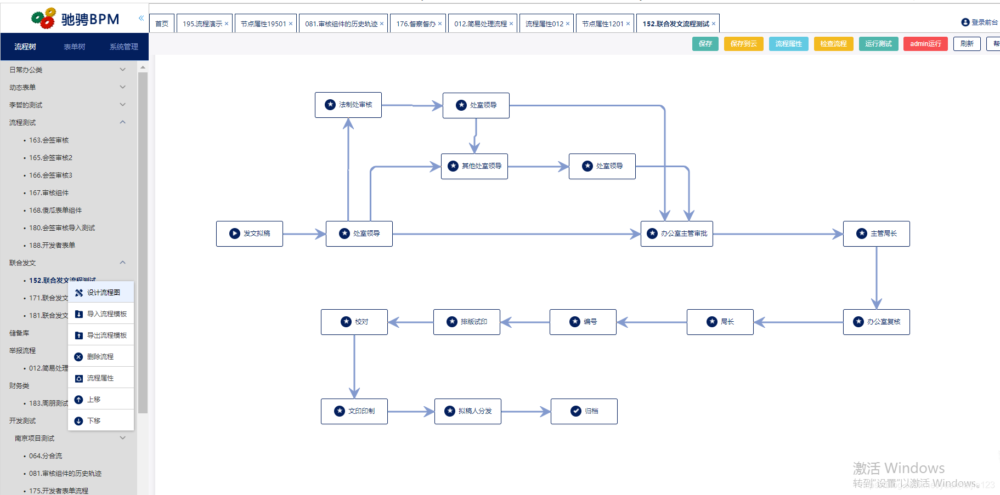
Task: Click the checkmark icon on 归档 node
Action: pos(576,411)
